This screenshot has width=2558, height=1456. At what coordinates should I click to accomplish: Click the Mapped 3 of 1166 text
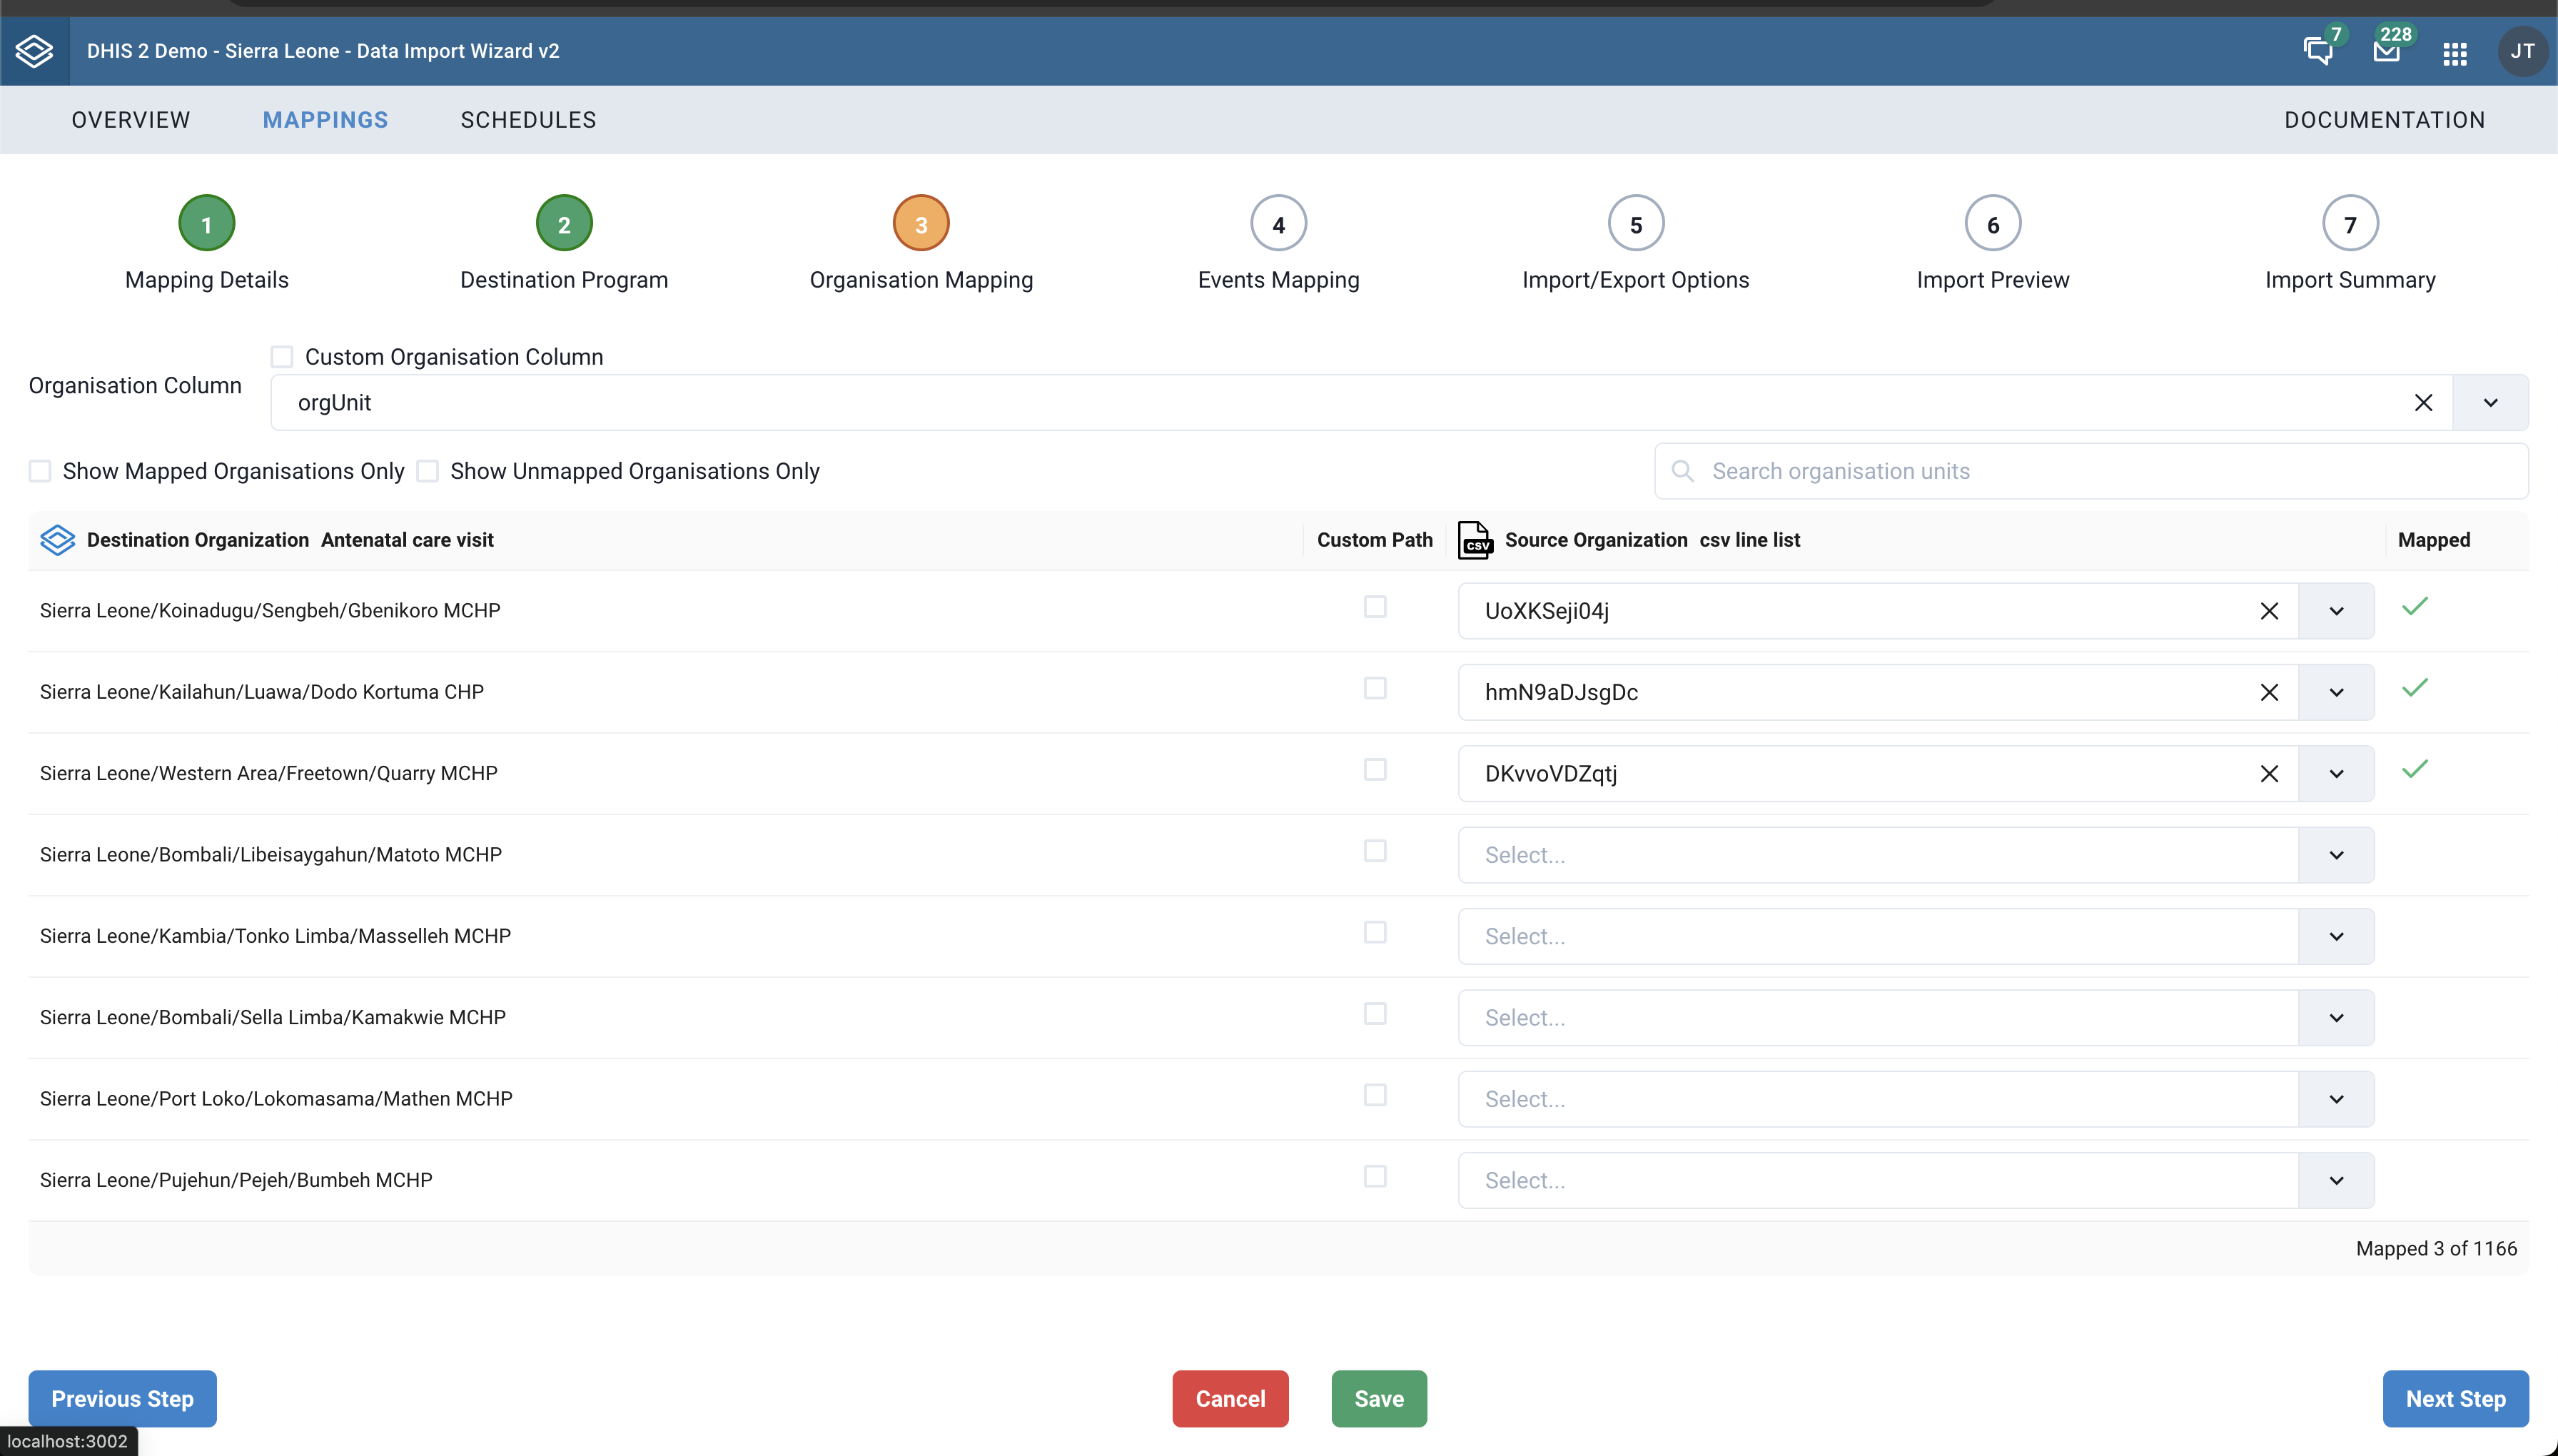point(2436,1249)
